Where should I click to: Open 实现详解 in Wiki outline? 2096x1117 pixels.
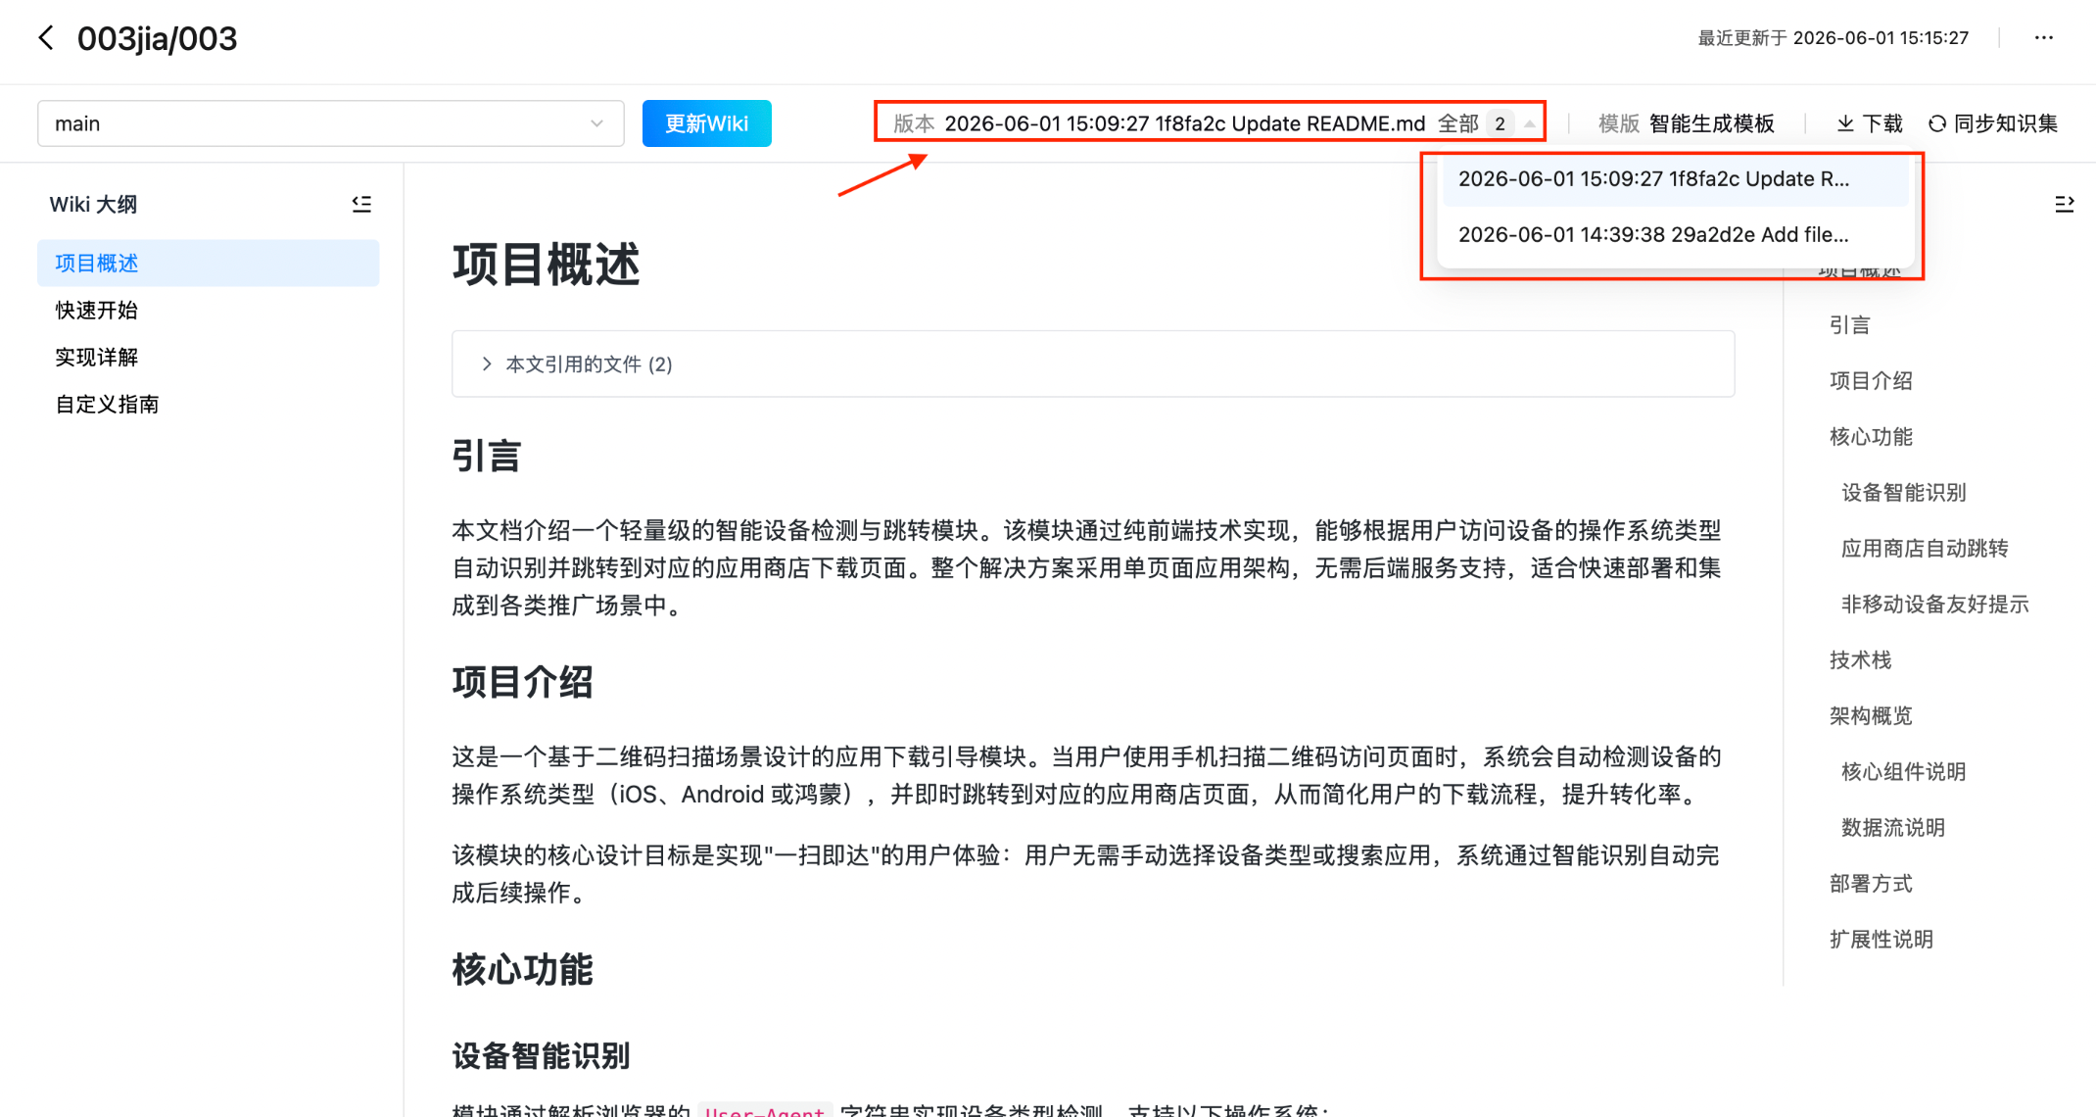pos(209,358)
